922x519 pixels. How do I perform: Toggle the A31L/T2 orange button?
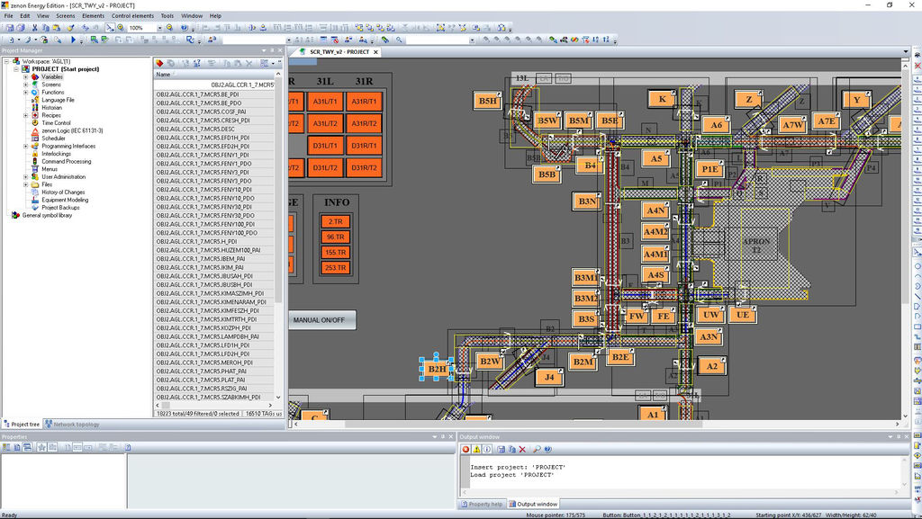[x=325, y=123]
